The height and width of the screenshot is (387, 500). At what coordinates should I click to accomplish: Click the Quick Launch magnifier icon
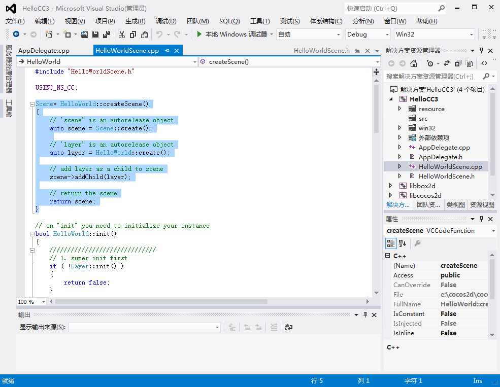441,8
